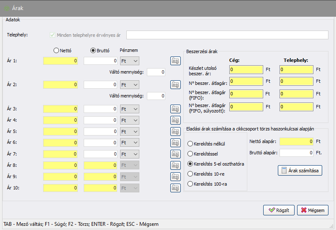Select the Nettó radio button
This screenshot has height=230, width=336.
coord(56,51)
